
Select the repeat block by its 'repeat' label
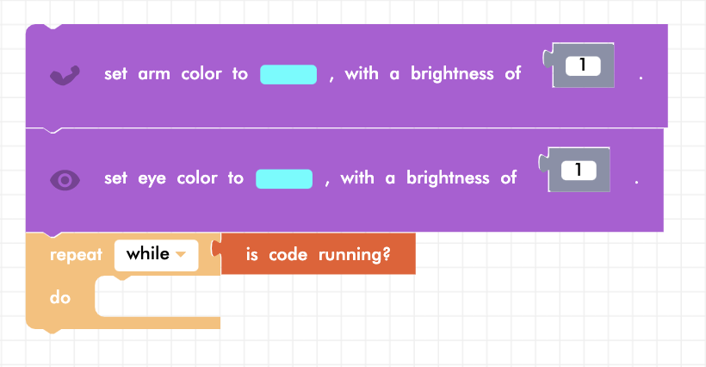pos(76,255)
